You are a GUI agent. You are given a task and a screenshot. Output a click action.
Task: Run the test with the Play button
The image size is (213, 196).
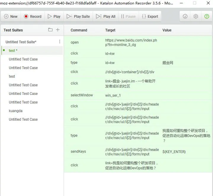pyautogui.click(x=54, y=16)
